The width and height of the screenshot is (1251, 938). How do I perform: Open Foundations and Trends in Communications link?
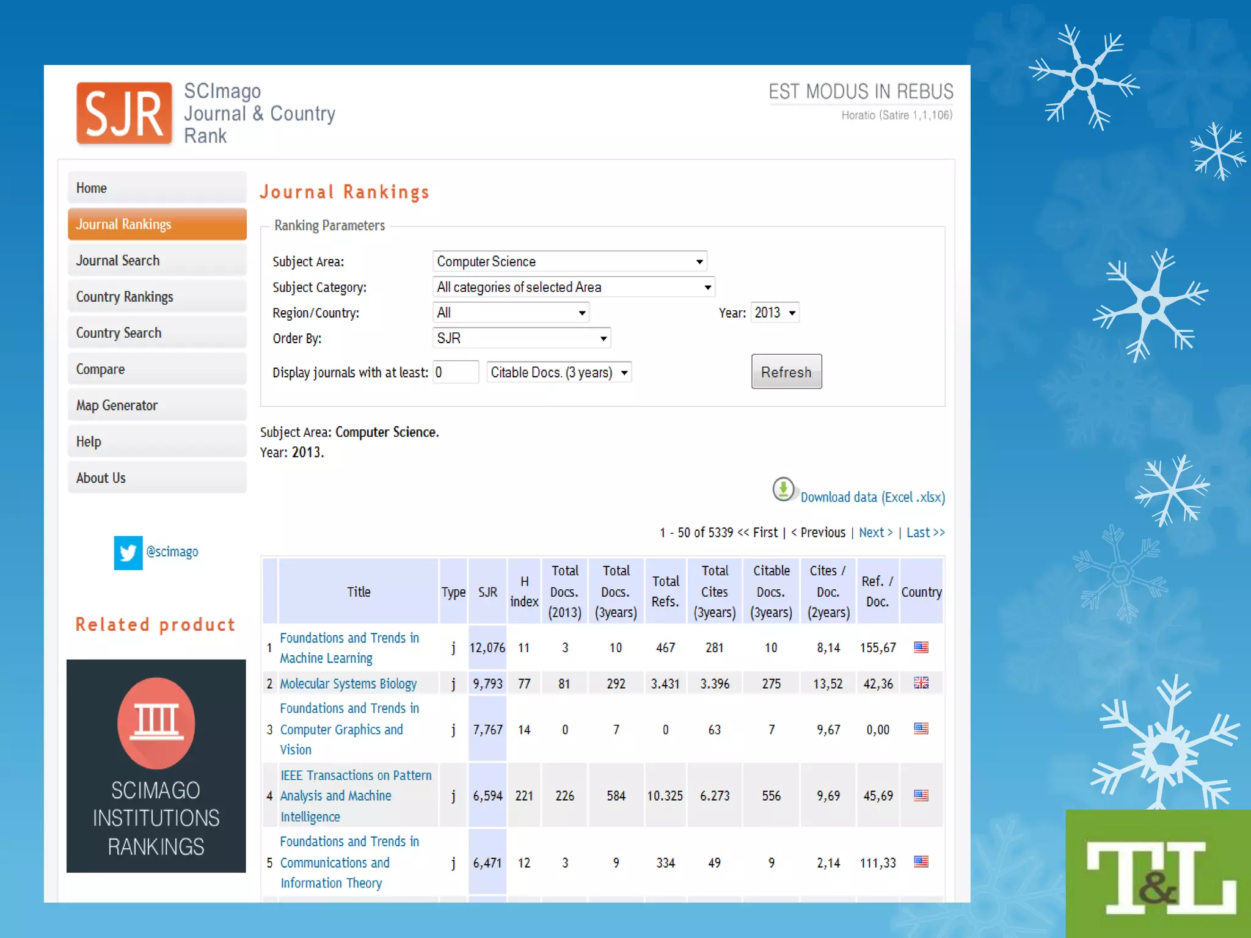coord(349,862)
